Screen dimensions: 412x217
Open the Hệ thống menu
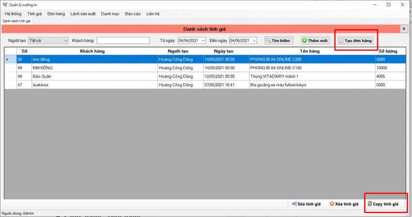point(13,14)
